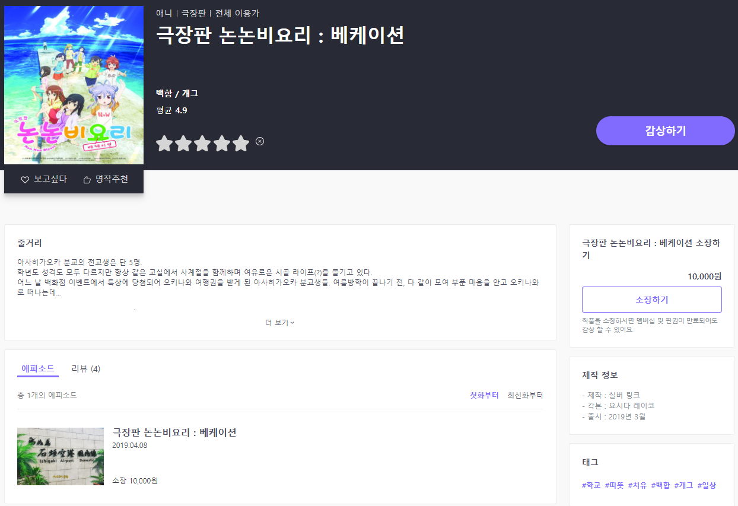
Task: Open the #학교 tag
Action: [591, 485]
